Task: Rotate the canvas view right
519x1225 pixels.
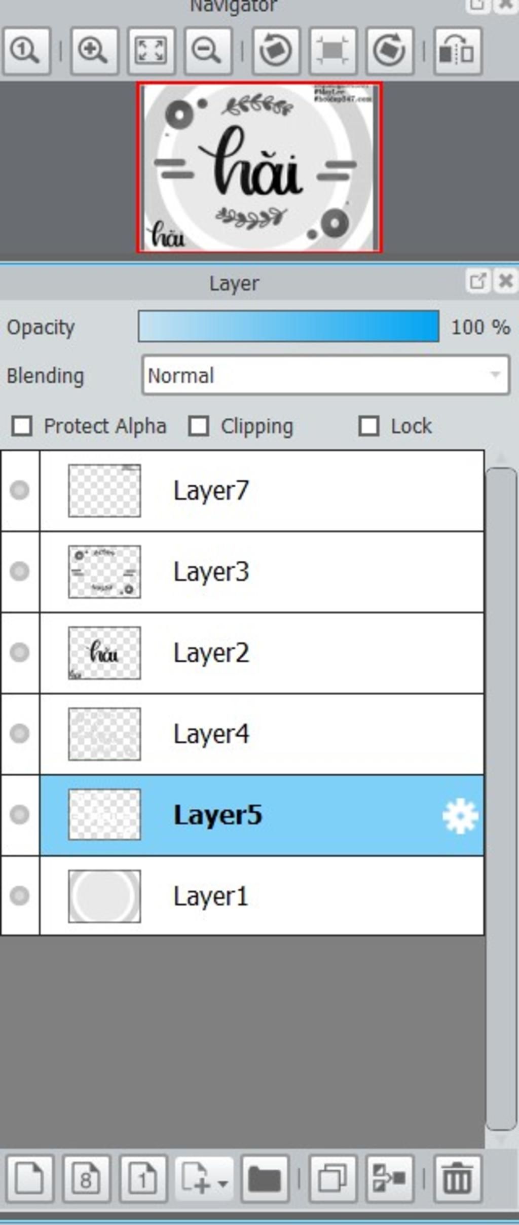Action: click(389, 51)
